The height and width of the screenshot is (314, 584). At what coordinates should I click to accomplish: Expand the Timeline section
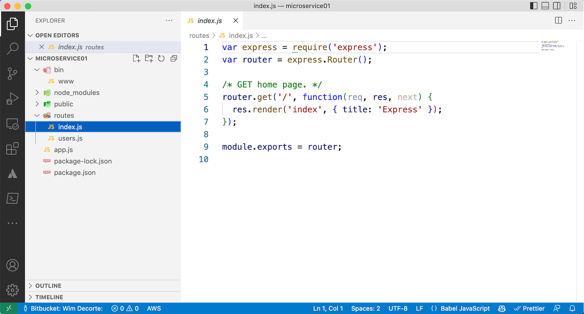(x=103, y=297)
